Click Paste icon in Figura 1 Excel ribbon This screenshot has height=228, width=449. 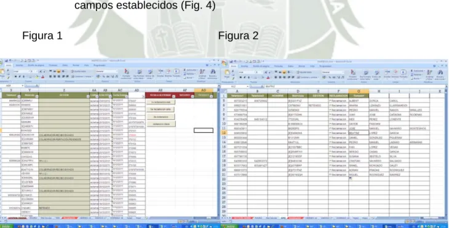tap(2, 72)
